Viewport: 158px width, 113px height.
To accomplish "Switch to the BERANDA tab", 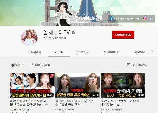I will click(34, 52).
